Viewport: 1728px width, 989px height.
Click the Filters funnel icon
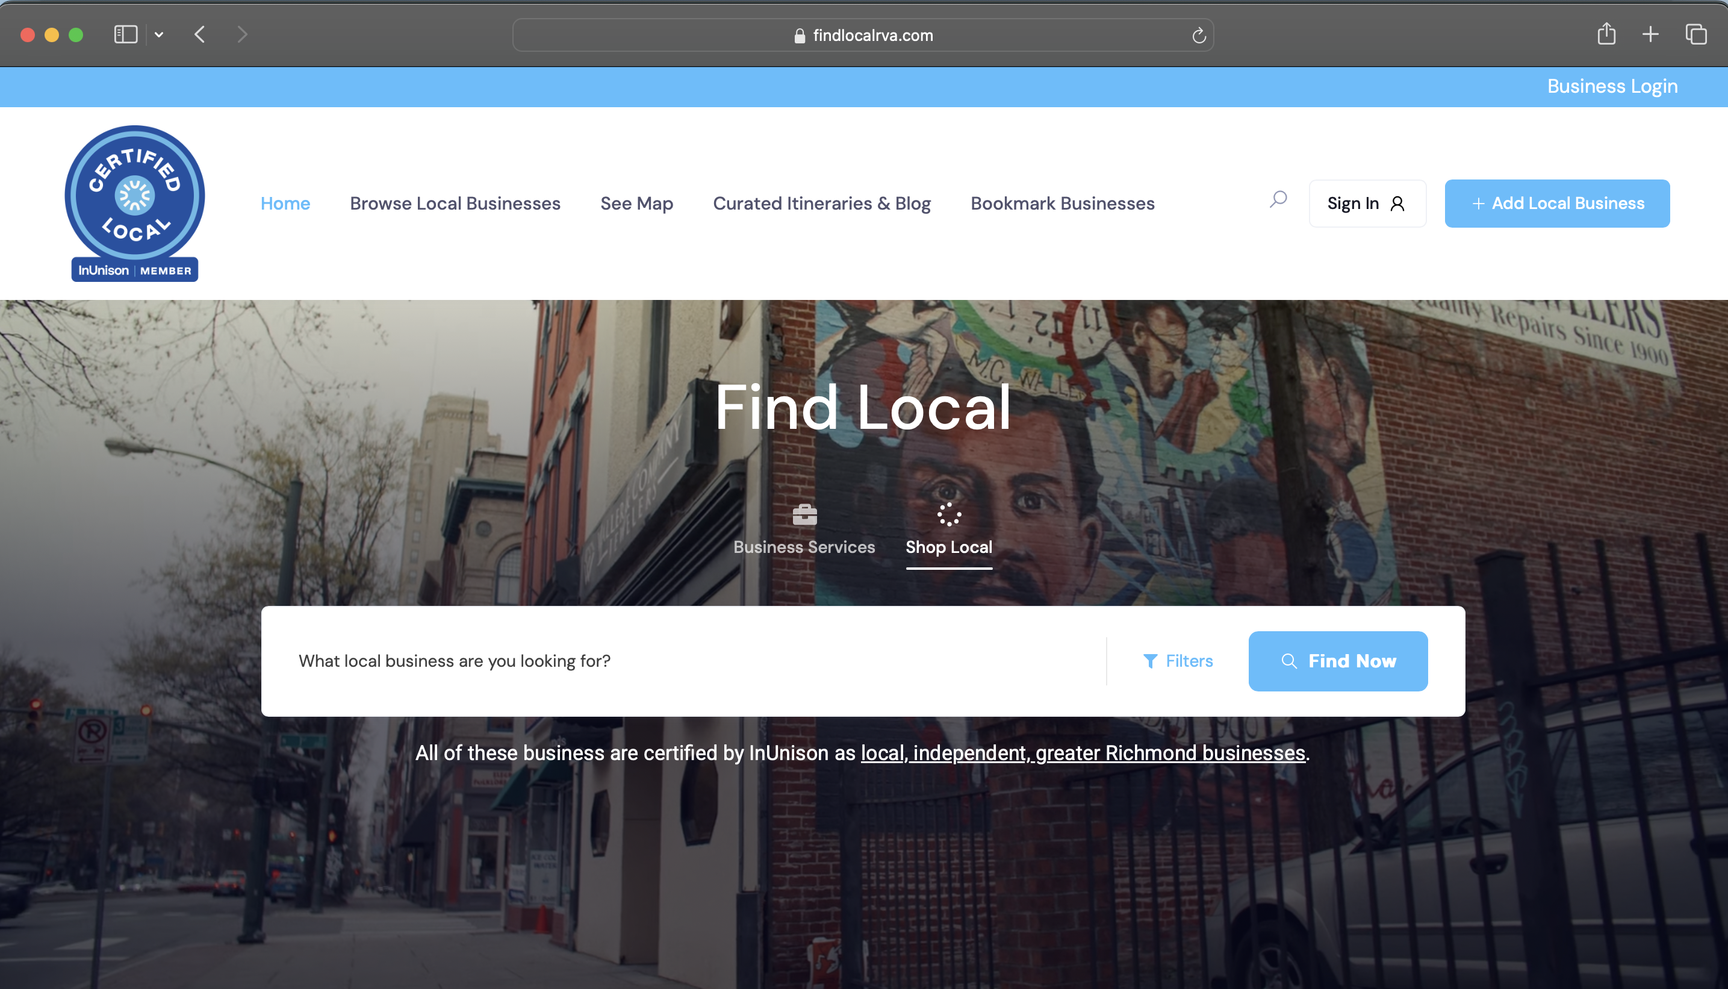[1150, 660]
